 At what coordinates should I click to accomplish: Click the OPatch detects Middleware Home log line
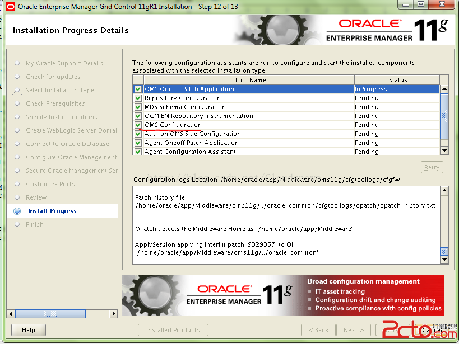click(244, 229)
